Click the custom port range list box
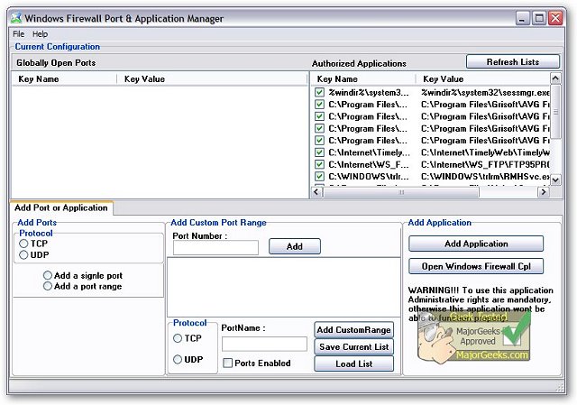This screenshot has width=577, height=405. 284,287
